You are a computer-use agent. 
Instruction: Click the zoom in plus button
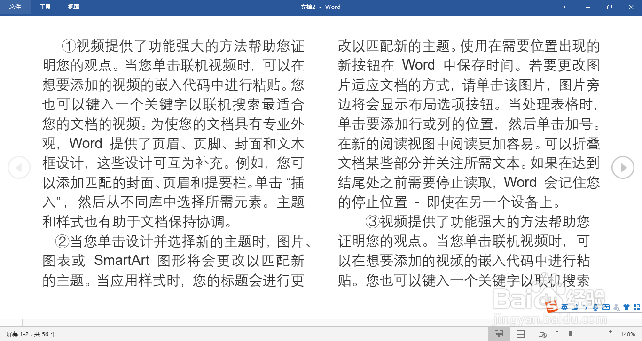point(611,333)
